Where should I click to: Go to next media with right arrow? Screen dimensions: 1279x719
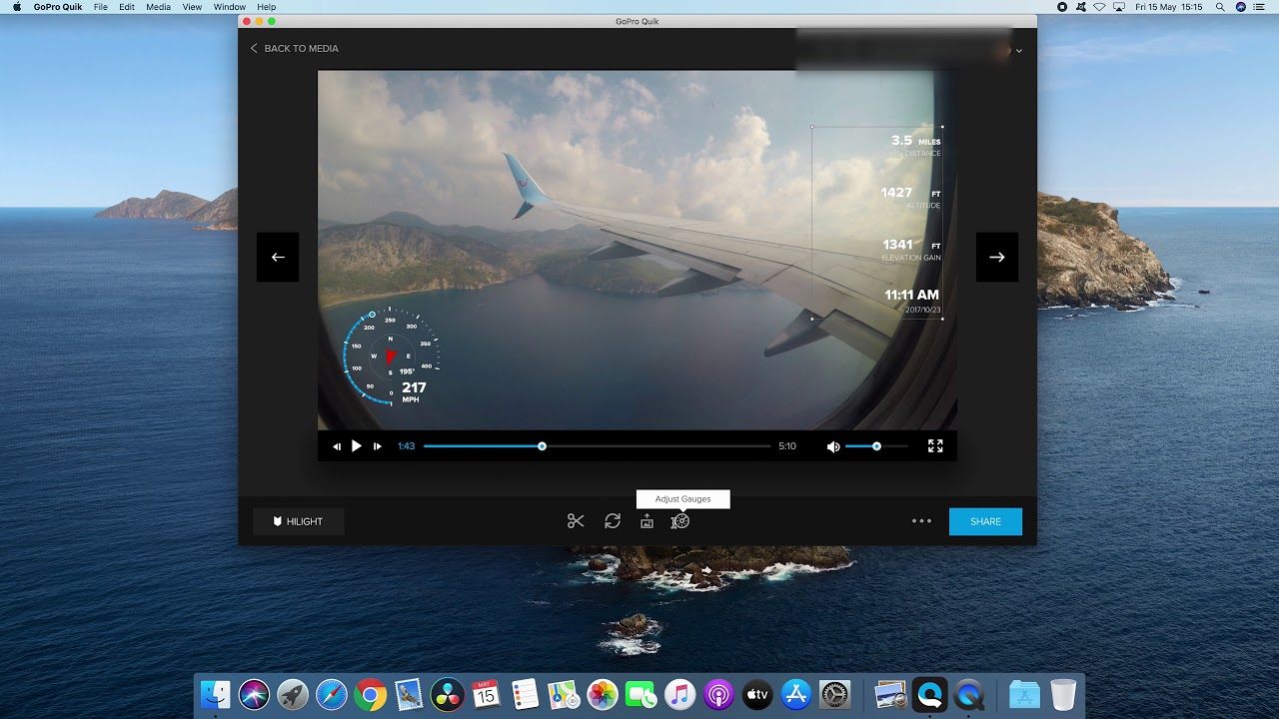[997, 257]
